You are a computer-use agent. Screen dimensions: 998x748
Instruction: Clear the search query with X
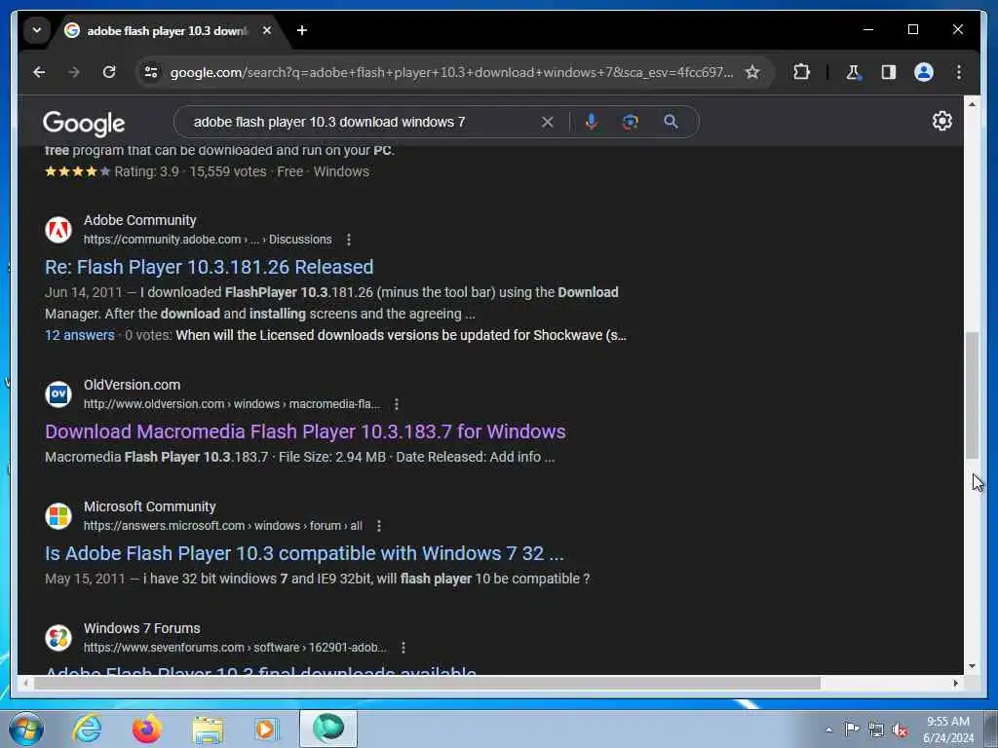coord(548,122)
